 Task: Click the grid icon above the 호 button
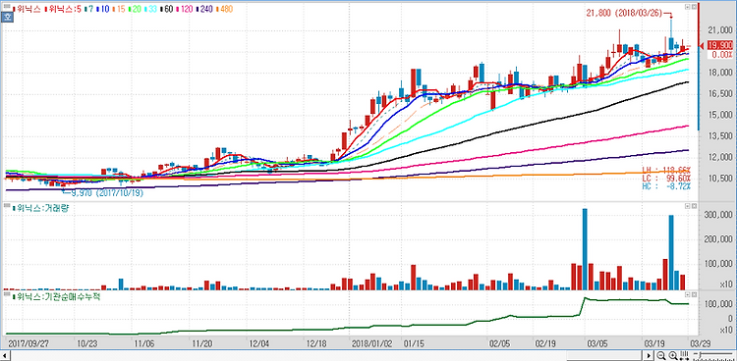tap(7, 6)
